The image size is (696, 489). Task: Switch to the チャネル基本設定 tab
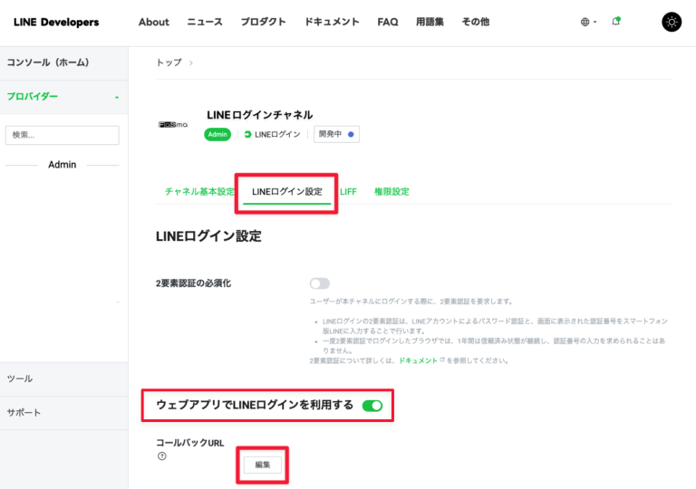(x=199, y=192)
